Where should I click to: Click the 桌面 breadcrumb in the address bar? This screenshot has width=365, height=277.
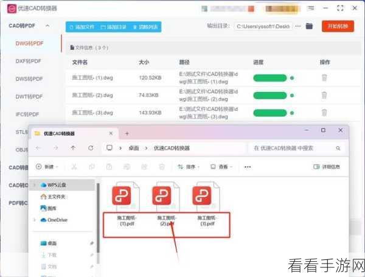point(134,148)
